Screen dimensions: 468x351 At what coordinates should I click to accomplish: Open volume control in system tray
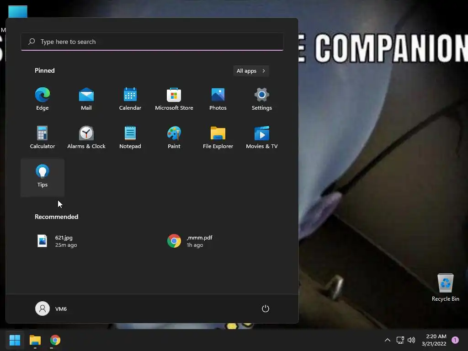[x=411, y=340]
